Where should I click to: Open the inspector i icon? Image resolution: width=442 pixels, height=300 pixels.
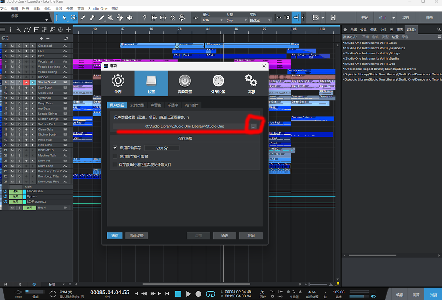pos(10,29)
